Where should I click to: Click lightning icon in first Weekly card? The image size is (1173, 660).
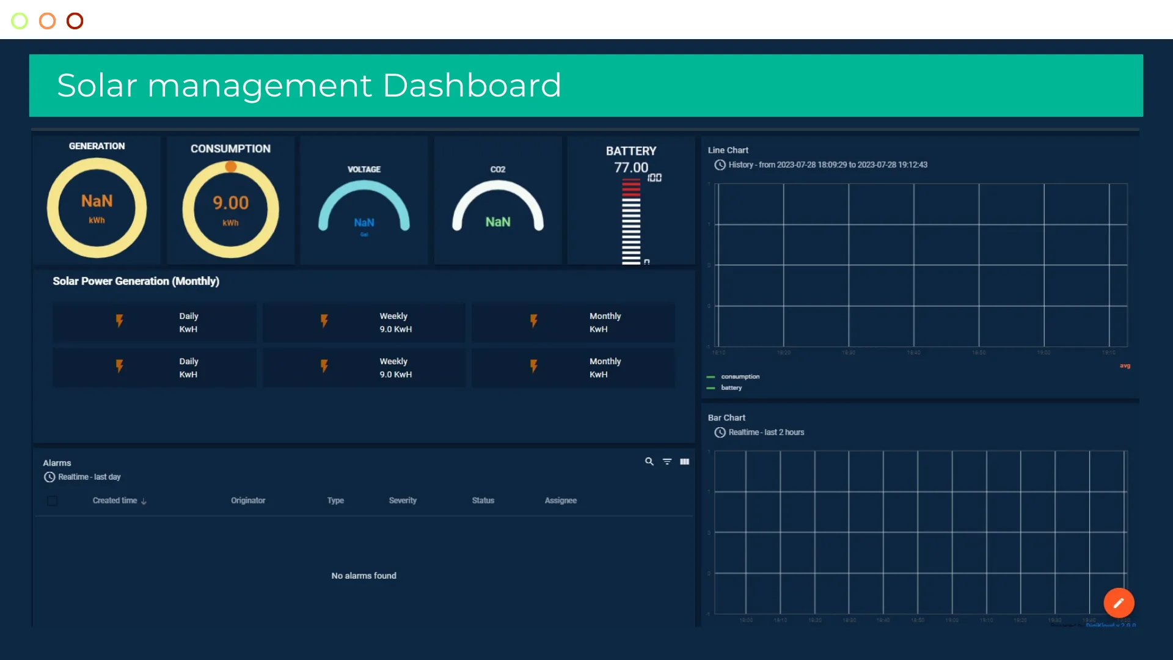324,321
